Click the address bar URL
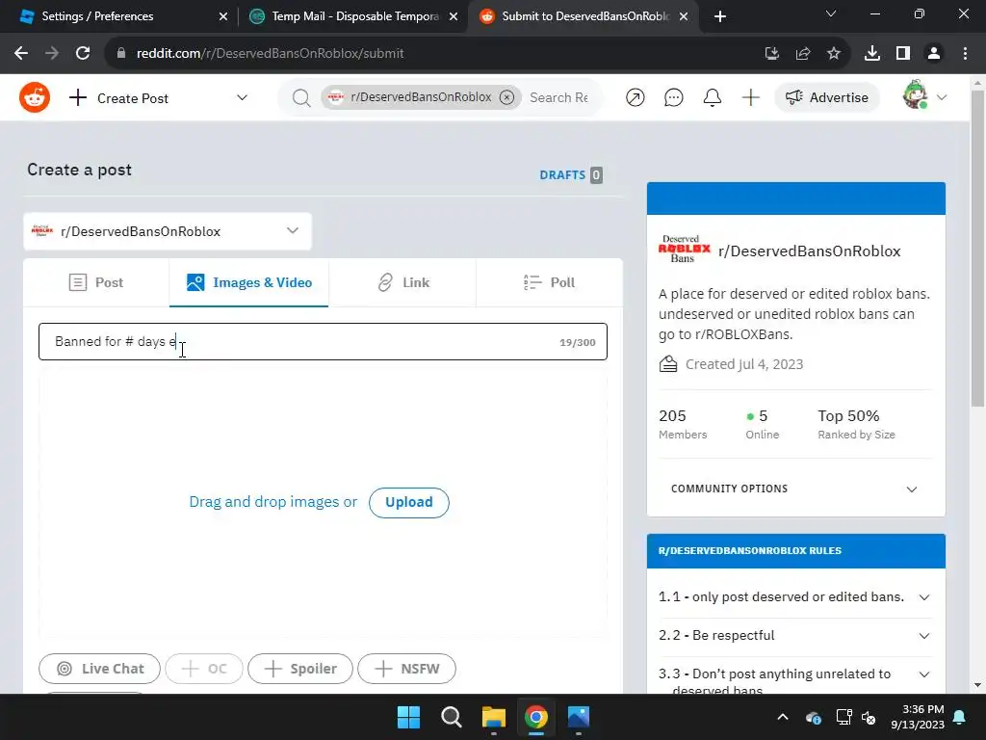986x740 pixels. click(271, 54)
